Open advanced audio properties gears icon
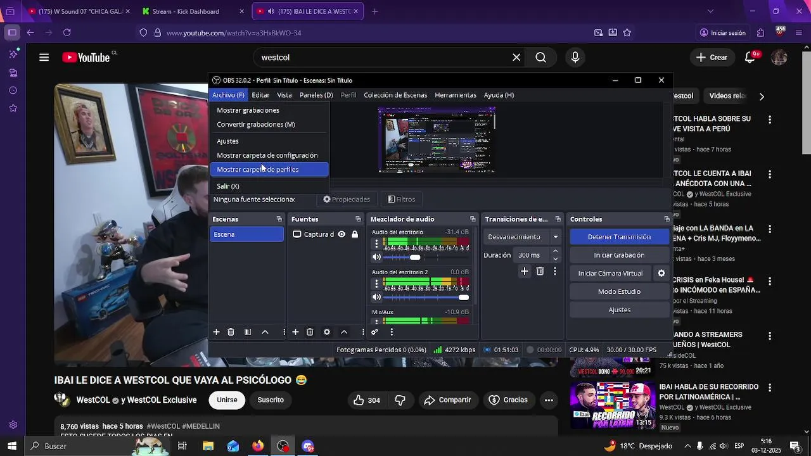811x456 pixels. click(374, 332)
